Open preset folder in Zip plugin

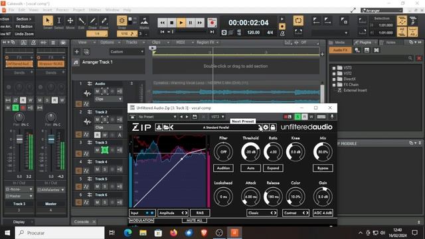click(166, 127)
